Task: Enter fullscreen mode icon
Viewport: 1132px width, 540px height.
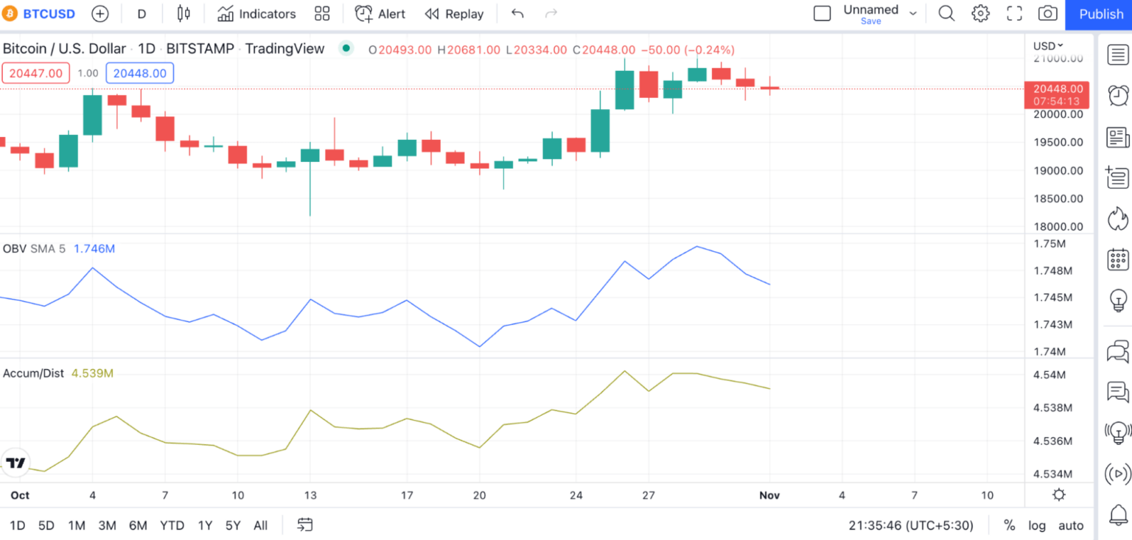Action: coord(1014,13)
